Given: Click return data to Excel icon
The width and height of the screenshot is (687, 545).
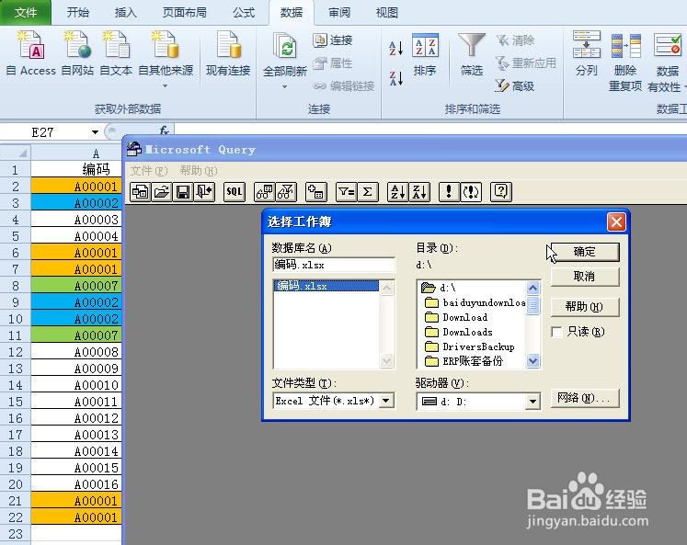Looking at the screenshot, I should point(204,192).
